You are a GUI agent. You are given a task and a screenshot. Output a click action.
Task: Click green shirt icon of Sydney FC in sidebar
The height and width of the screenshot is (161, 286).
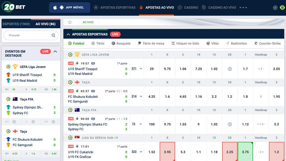coord(8,113)
